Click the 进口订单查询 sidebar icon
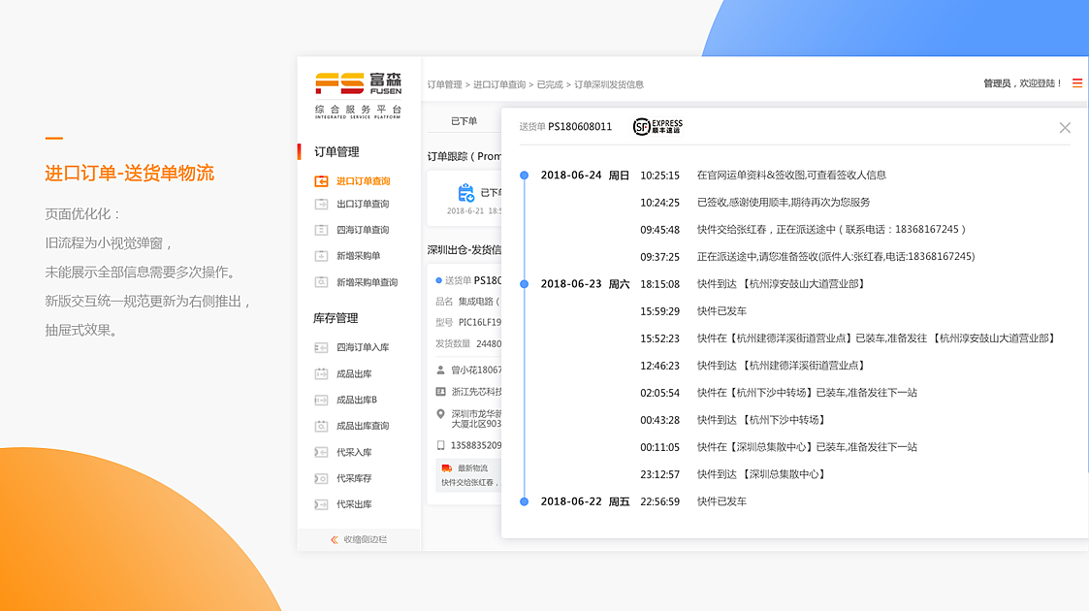The height and width of the screenshot is (611, 1089). click(321, 181)
